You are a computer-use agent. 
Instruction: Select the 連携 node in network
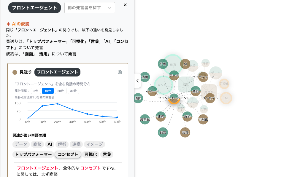161,117
